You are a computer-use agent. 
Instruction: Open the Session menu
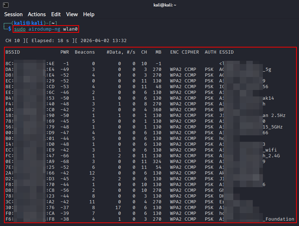point(13,14)
